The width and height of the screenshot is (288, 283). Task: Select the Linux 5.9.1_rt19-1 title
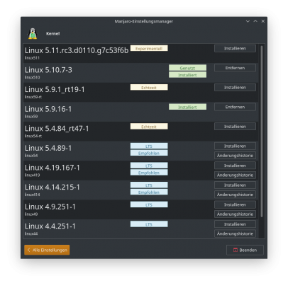click(x=55, y=90)
